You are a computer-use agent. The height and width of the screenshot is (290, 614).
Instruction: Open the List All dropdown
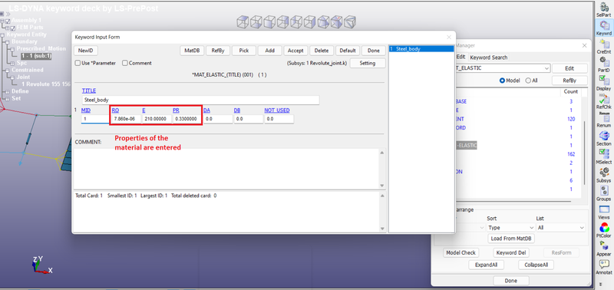(560, 227)
